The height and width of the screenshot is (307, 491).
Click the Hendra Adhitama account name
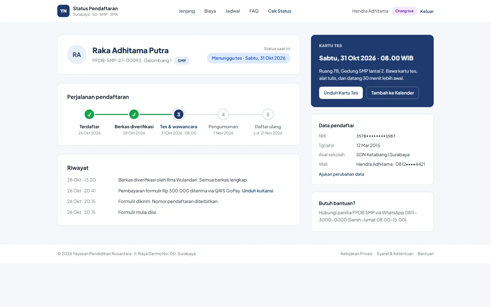[x=370, y=11]
